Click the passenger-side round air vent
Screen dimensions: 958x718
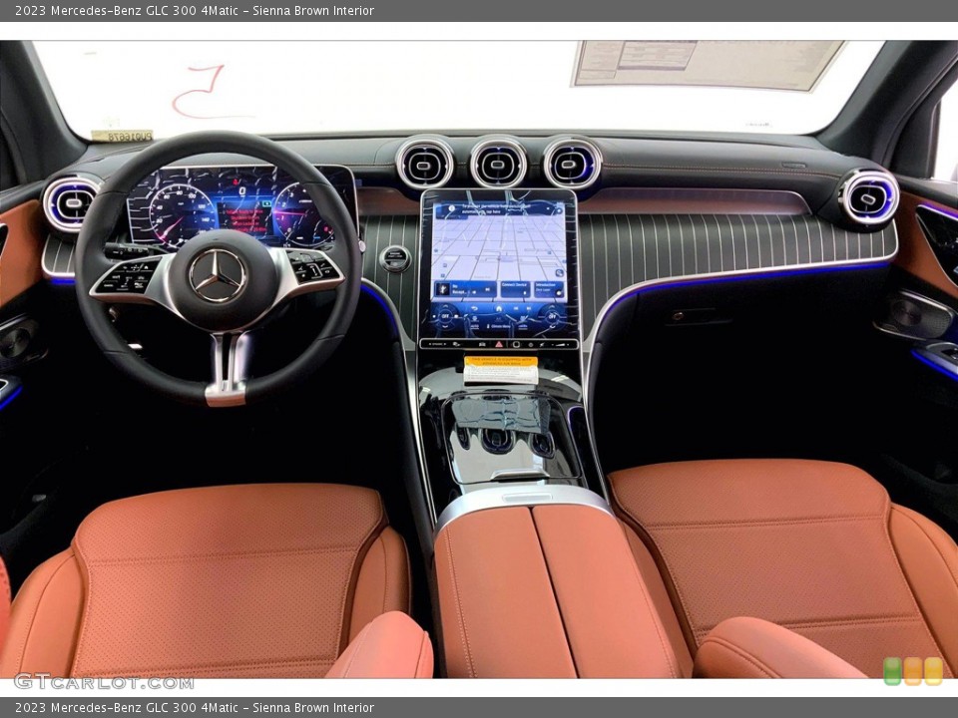(x=868, y=197)
